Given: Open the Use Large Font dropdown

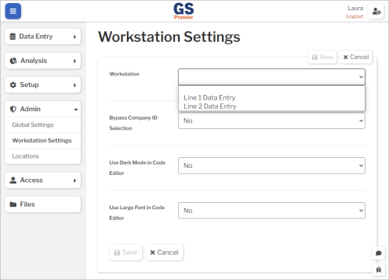Looking at the screenshot, I should [x=272, y=211].
